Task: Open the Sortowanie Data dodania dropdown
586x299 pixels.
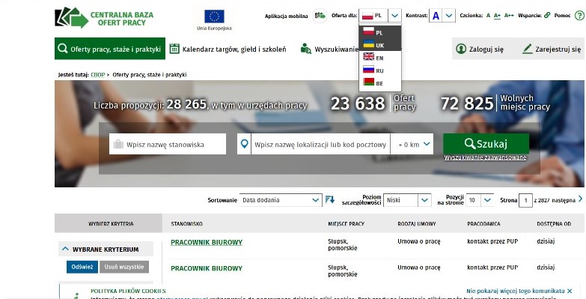Action: coord(281,200)
